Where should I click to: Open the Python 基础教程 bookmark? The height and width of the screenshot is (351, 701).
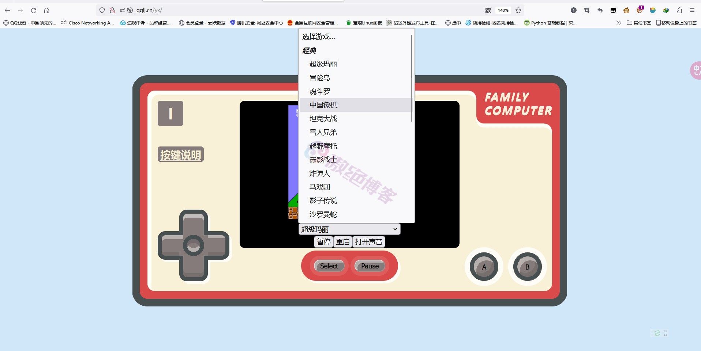[550, 23]
